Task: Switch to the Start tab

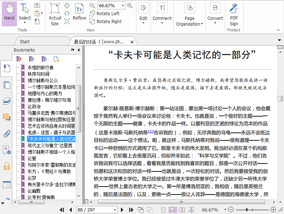Action: (x=25, y=42)
